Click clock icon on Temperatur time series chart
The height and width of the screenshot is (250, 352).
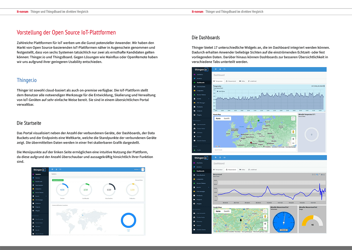click(x=324, y=86)
